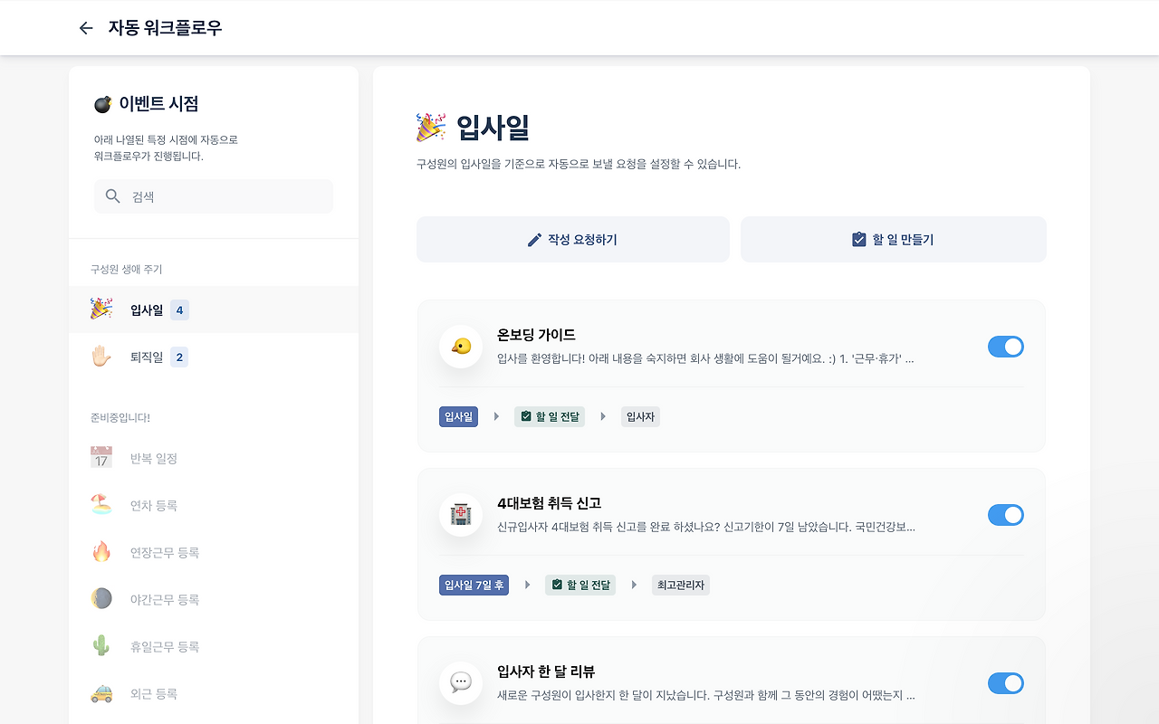Click the 할 일 전달 chip on 온보딩 가이드

pos(550,417)
